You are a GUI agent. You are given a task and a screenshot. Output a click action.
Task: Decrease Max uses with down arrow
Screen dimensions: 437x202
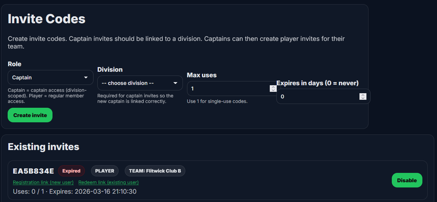pos(273,90)
